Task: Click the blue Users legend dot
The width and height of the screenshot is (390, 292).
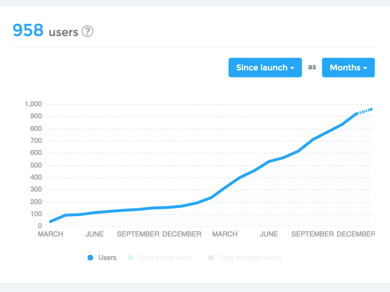Action: tap(90, 258)
